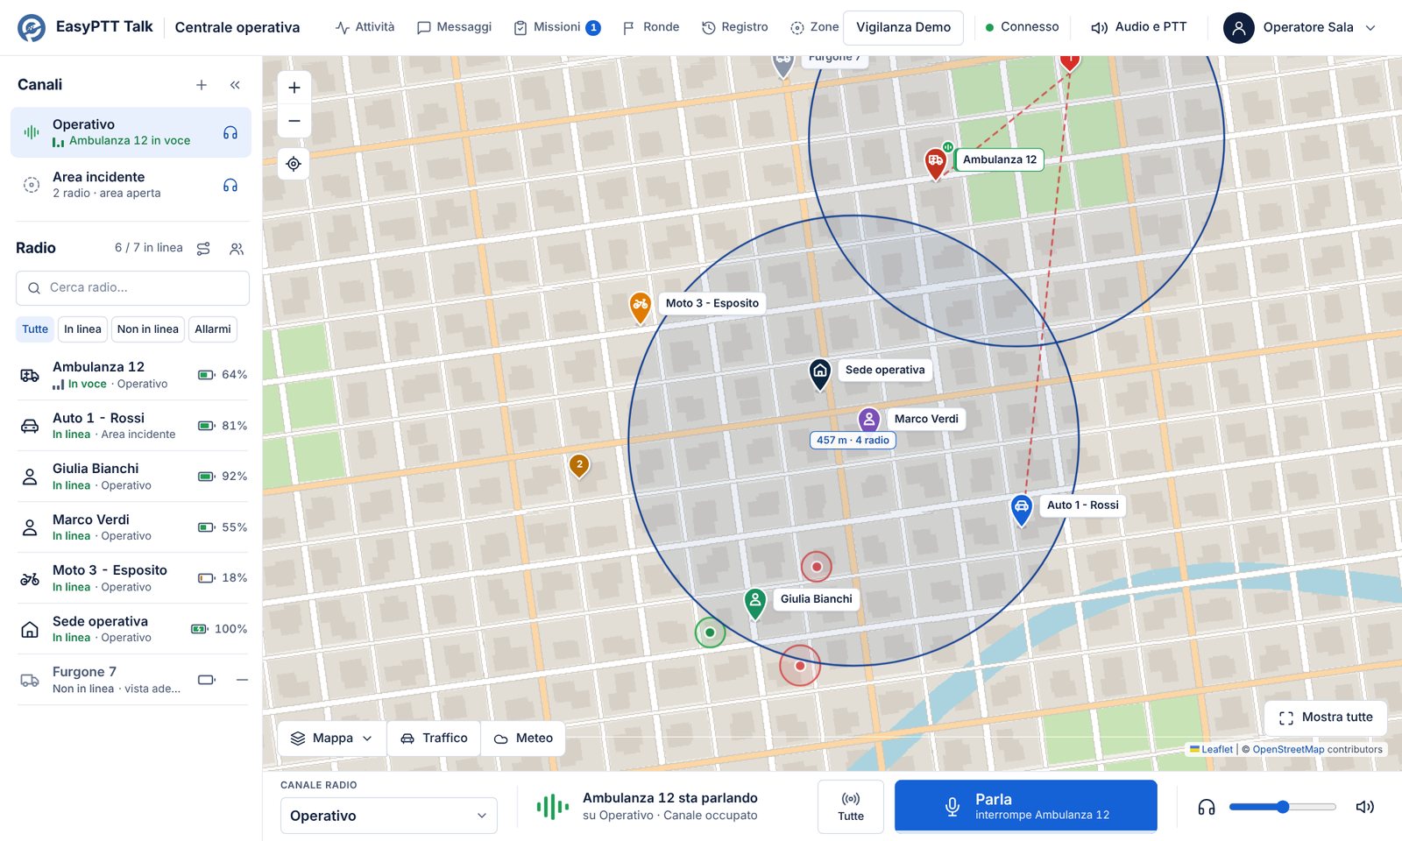The width and height of the screenshot is (1402, 841).
Task: Click the Cerca radio search field
Action: (x=132, y=288)
